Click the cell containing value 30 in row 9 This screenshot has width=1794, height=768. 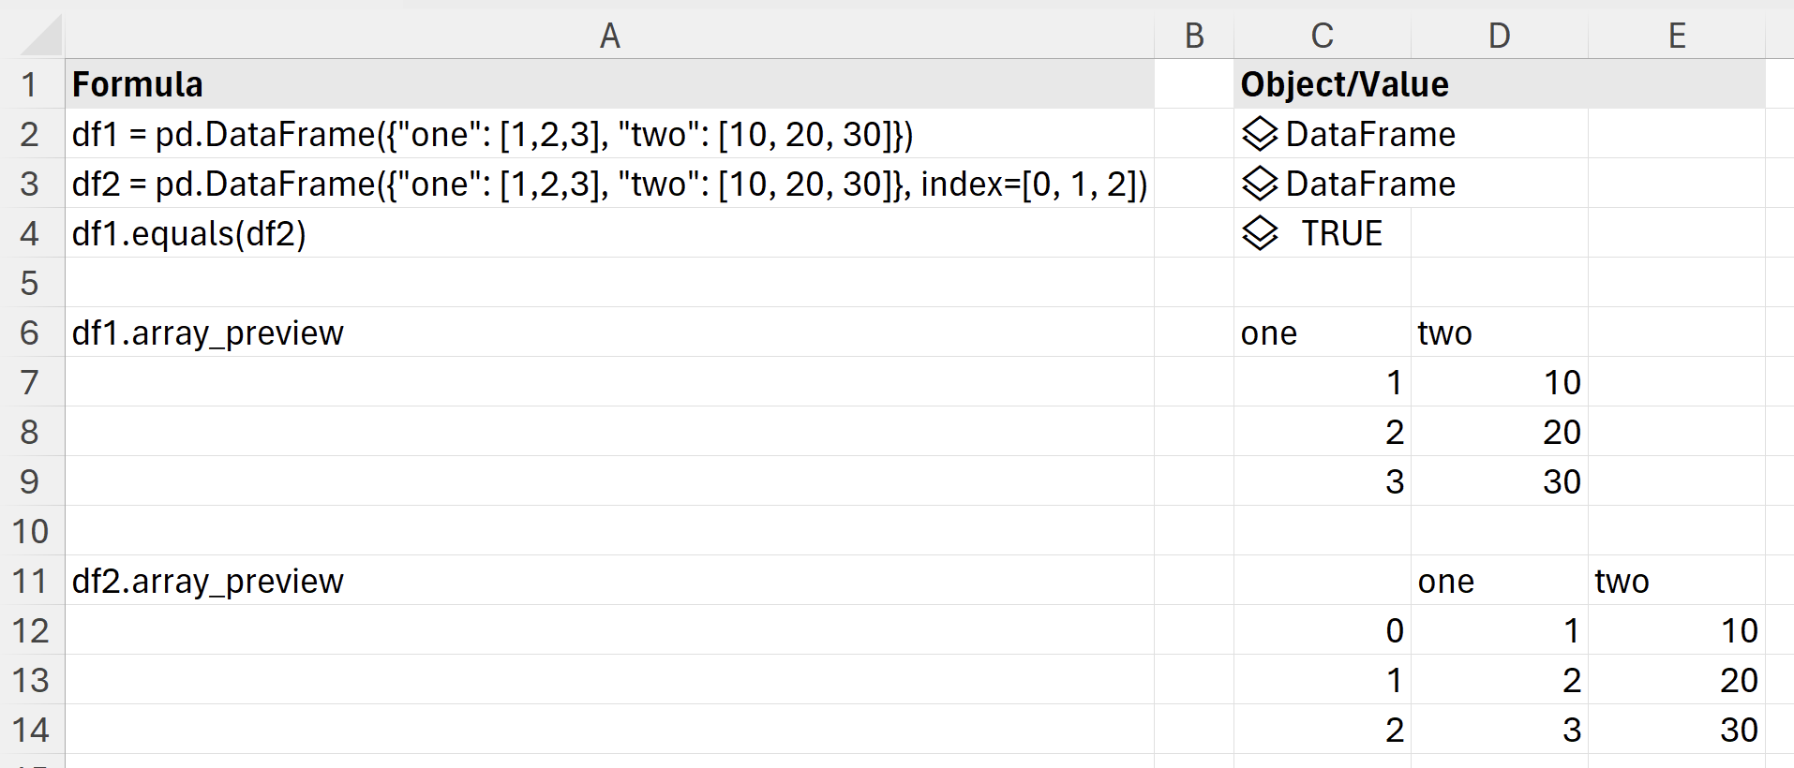[x=1498, y=480]
